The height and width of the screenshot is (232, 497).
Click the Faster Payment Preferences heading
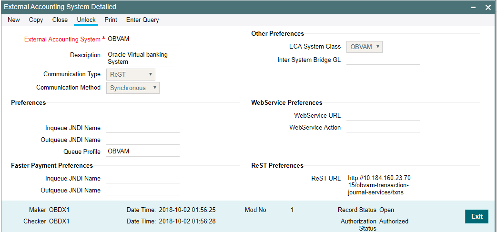[x=52, y=165]
